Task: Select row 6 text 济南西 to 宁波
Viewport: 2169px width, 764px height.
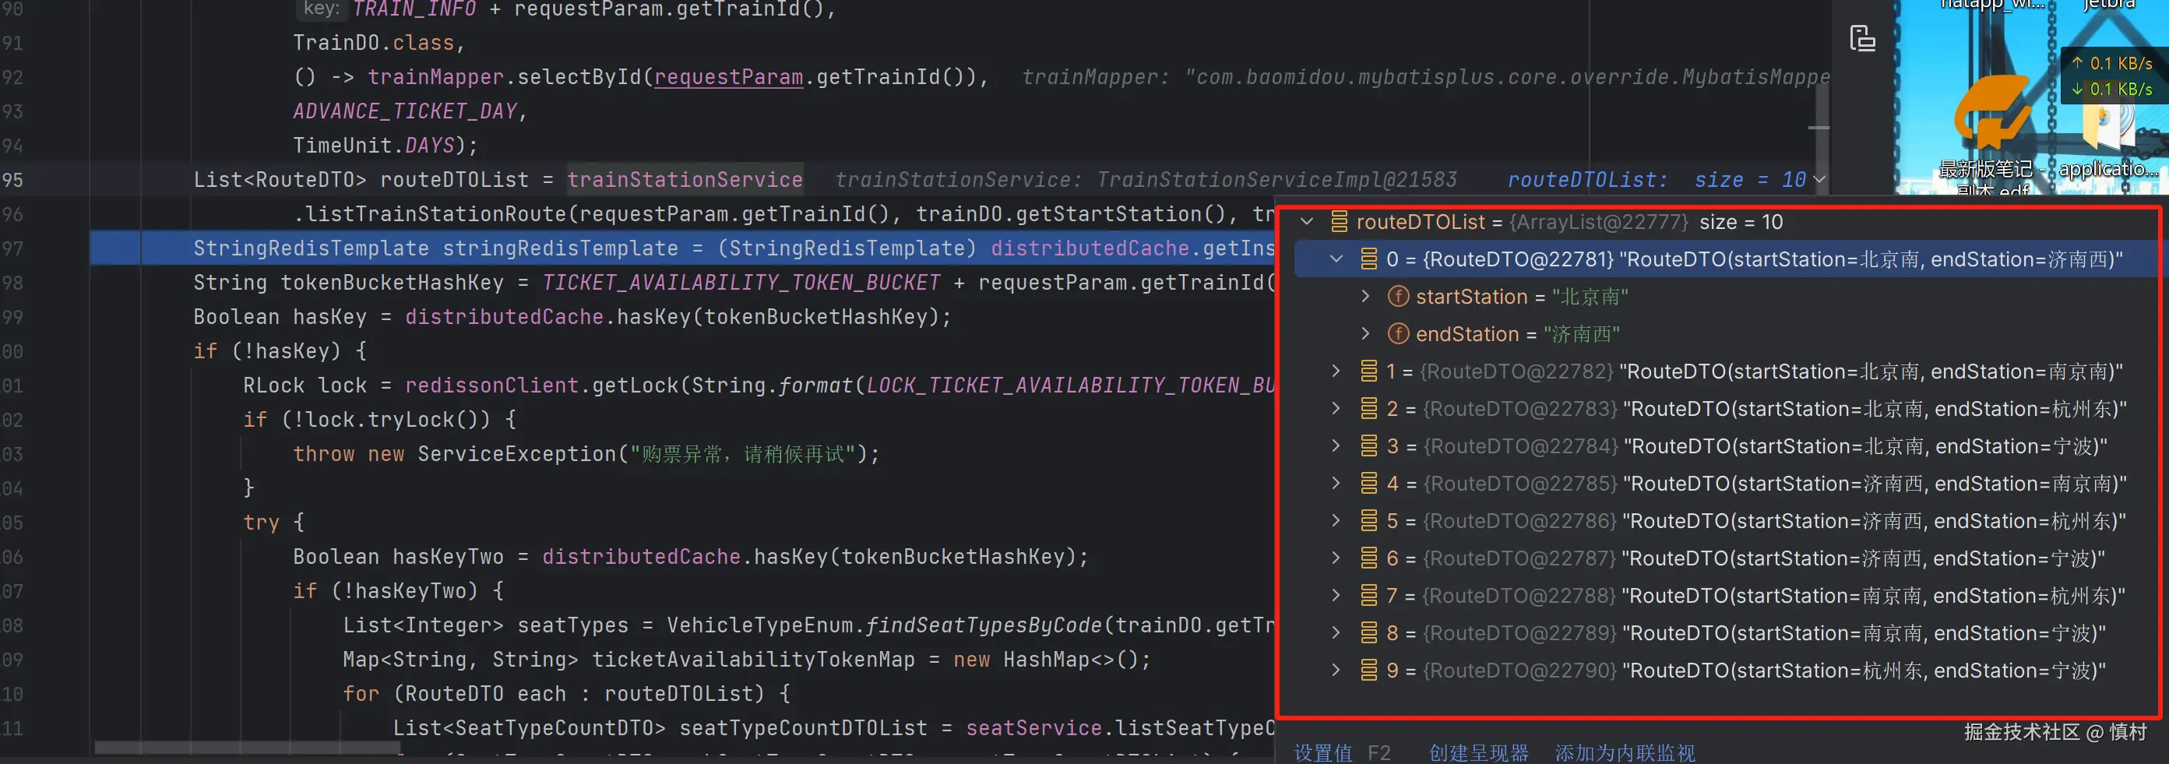Action: [1864, 558]
